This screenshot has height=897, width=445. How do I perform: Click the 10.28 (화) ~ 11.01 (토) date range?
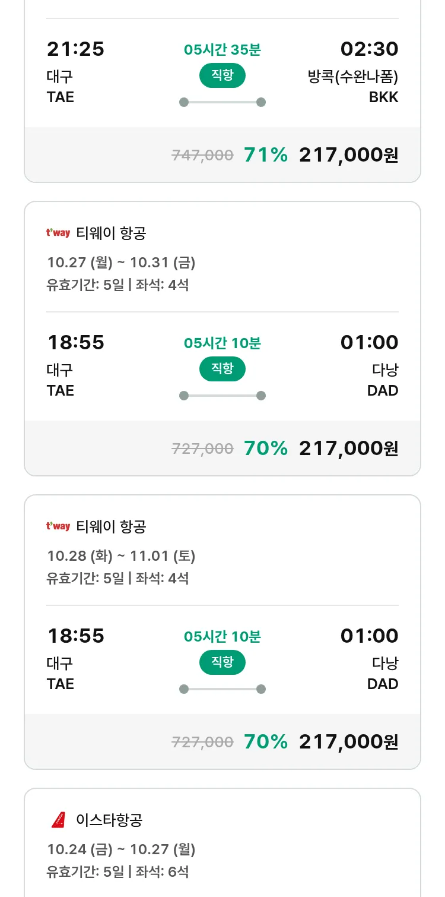click(121, 556)
